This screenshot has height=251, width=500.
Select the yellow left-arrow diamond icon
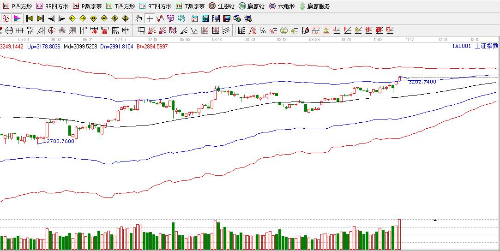[72, 19]
